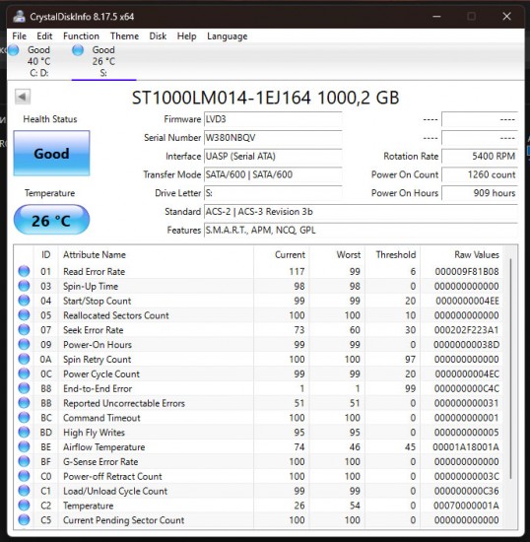The width and height of the screenshot is (530, 542).
Task: Click blue status orb for S: disk
Action: (x=78, y=50)
